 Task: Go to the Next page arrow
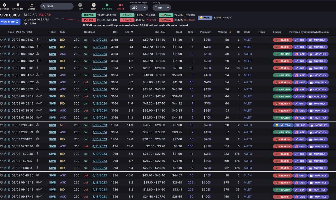(94, 5)
